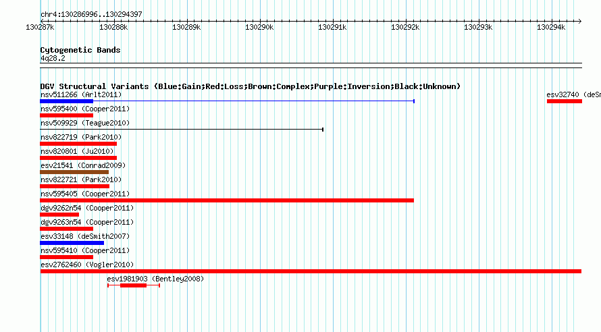Open the esv33148 (deSmith2007) label
Viewport: 601px width, 332px height.
tap(85, 236)
